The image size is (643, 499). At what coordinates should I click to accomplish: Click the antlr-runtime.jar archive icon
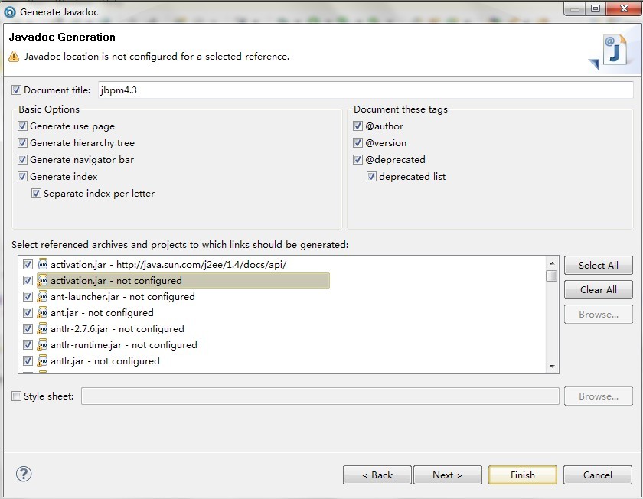pos(43,345)
